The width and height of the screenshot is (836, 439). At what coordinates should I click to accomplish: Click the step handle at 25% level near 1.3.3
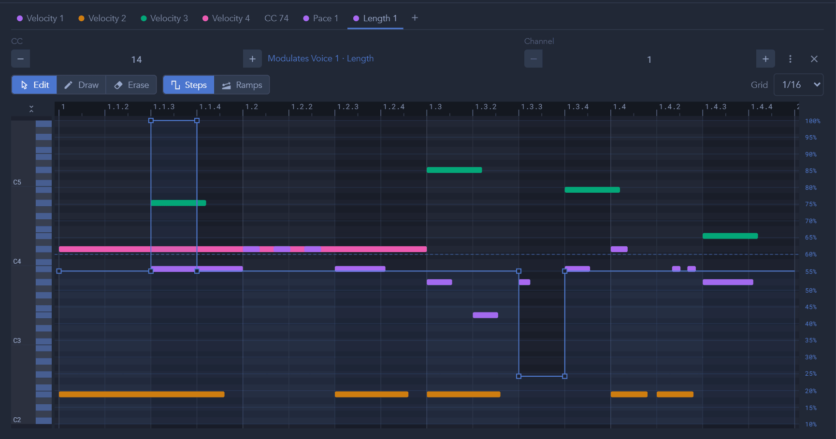(x=519, y=376)
